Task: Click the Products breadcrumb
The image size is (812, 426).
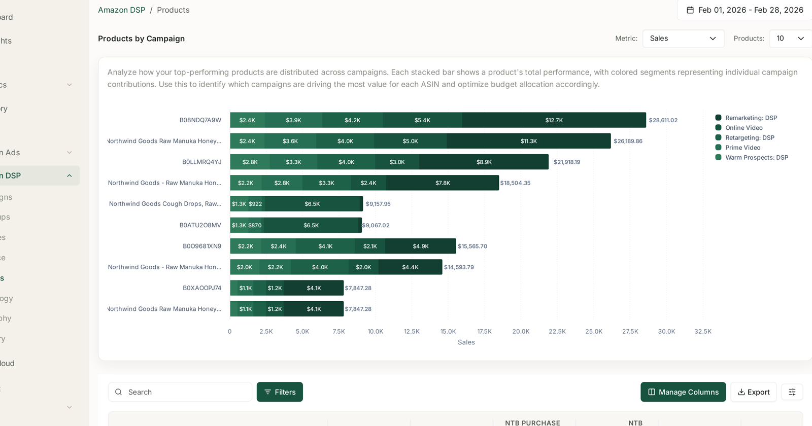Action: pyautogui.click(x=173, y=10)
